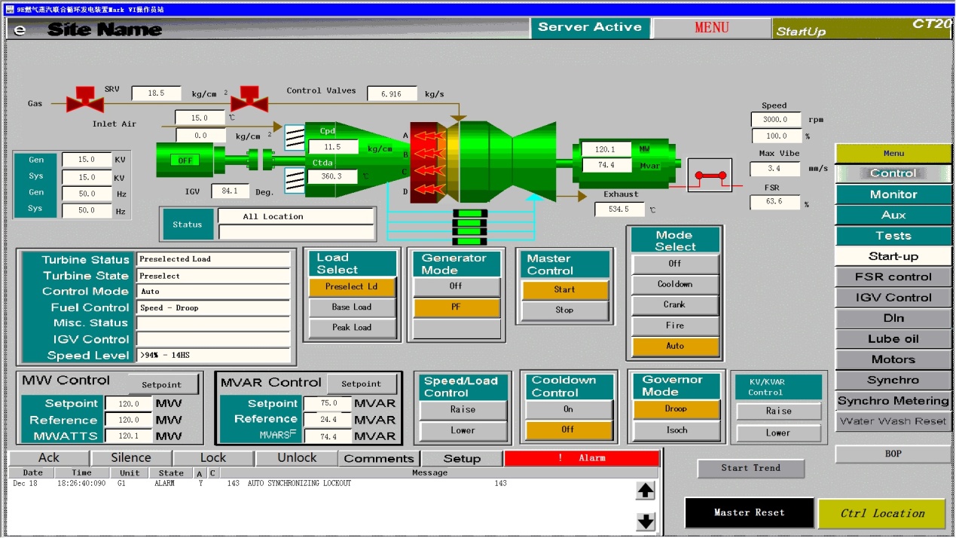Turn Cooldown Control On
Image resolution: width=956 pixels, height=538 pixels.
[x=569, y=410]
